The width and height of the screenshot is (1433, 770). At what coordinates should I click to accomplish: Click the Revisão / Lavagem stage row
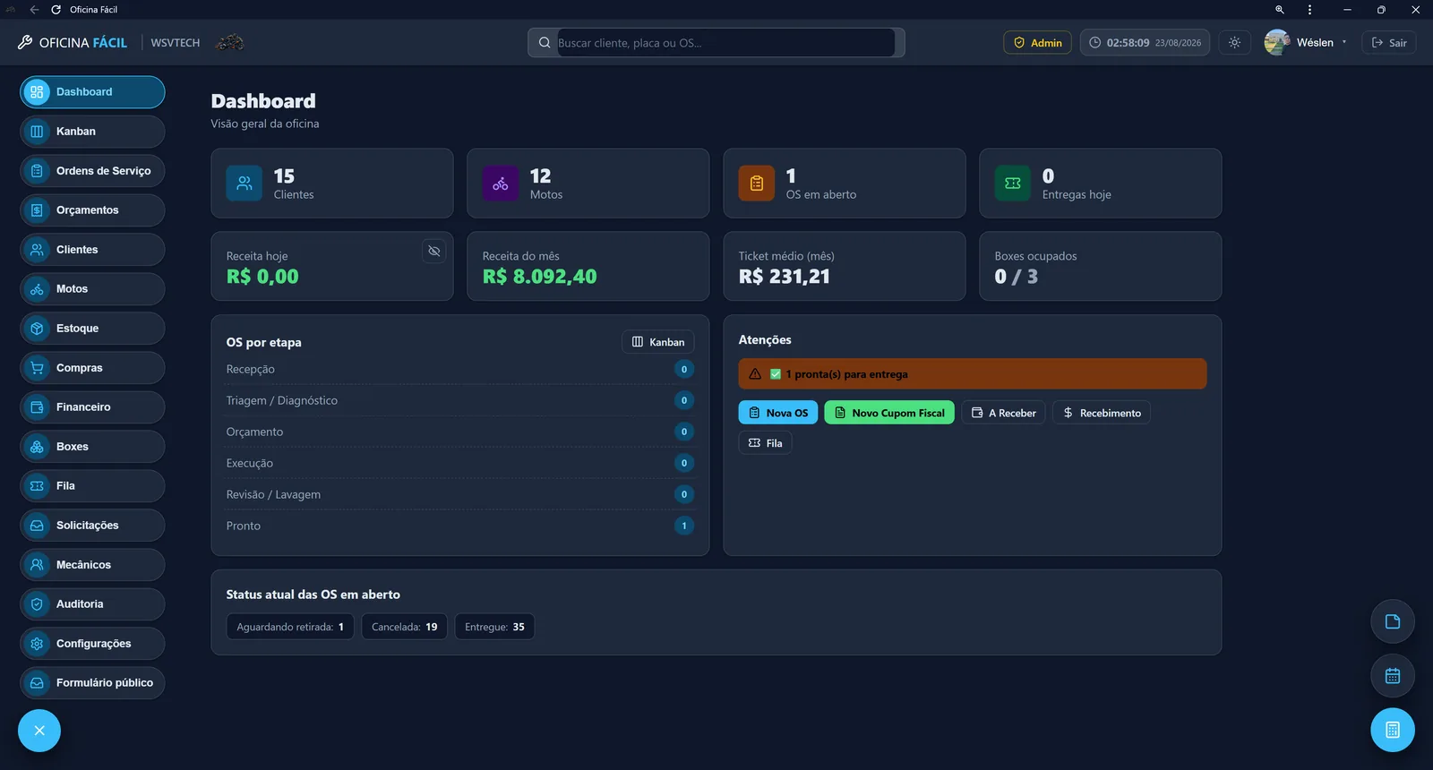point(459,495)
